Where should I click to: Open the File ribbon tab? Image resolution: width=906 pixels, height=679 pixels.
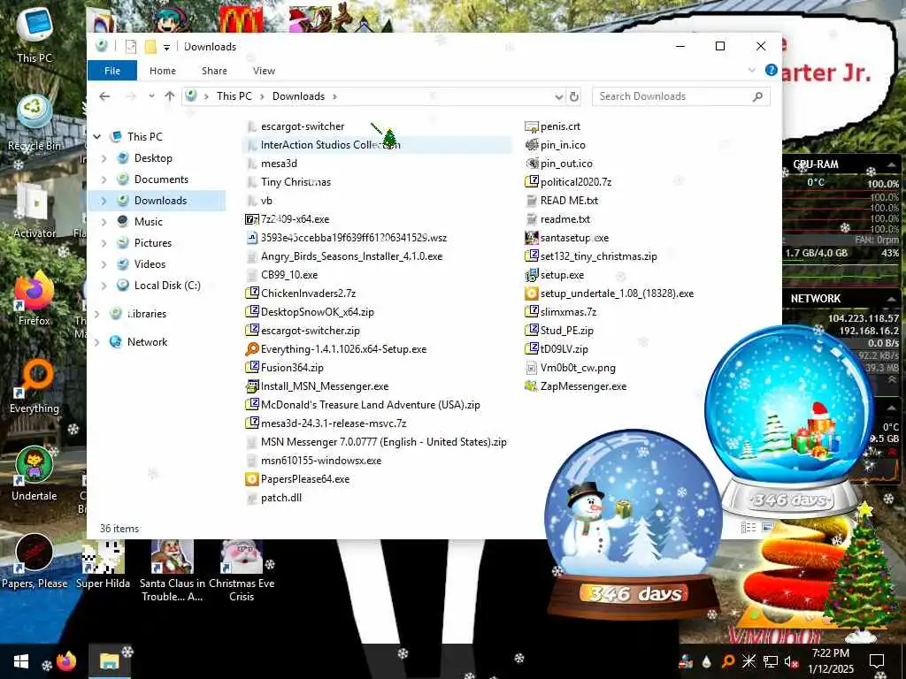(112, 71)
